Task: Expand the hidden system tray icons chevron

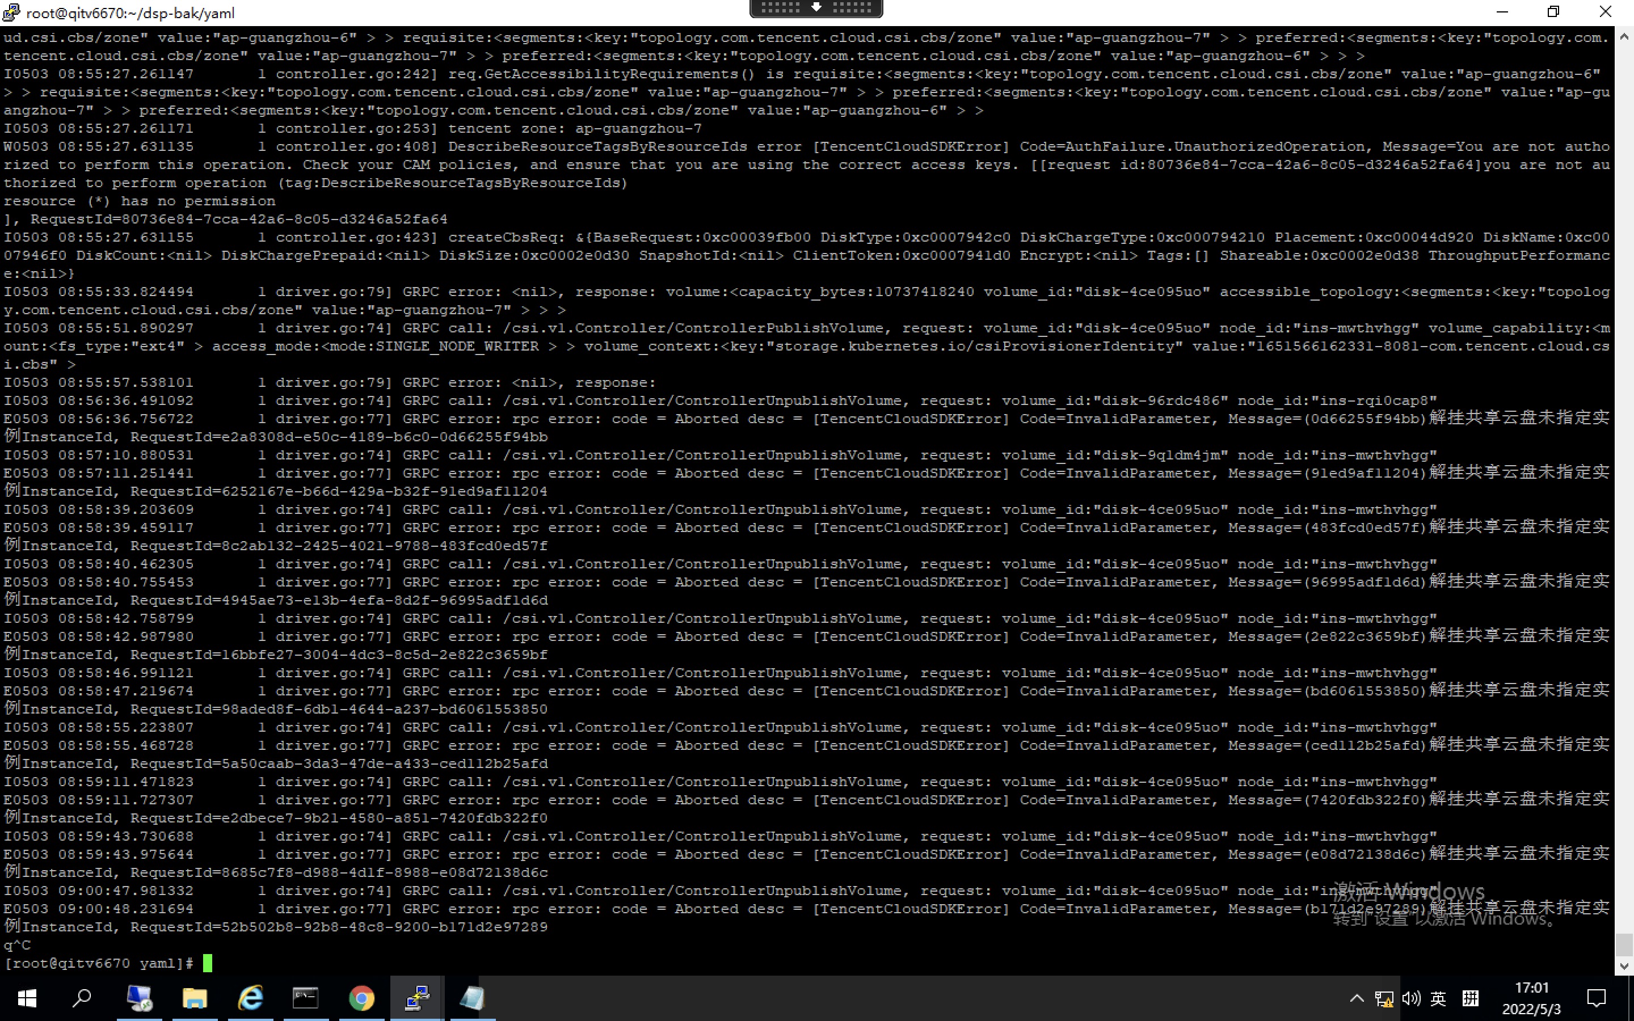Action: (x=1357, y=999)
